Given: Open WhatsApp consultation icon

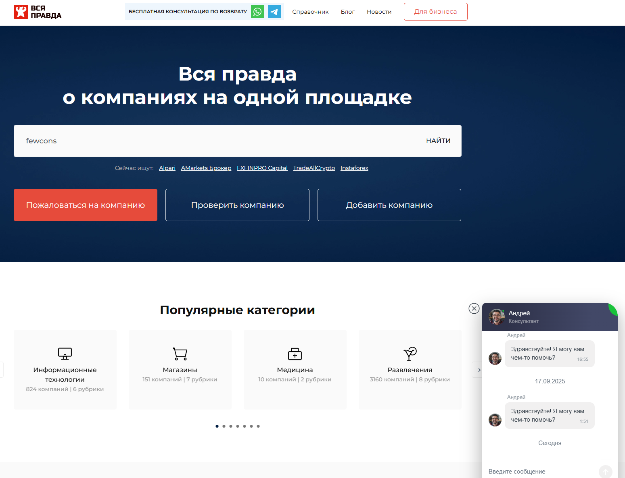Looking at the screenshot, I should tap(257, 12).
